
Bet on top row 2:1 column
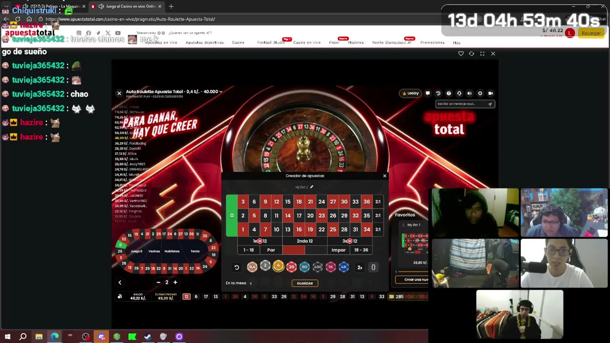(378, 202)
